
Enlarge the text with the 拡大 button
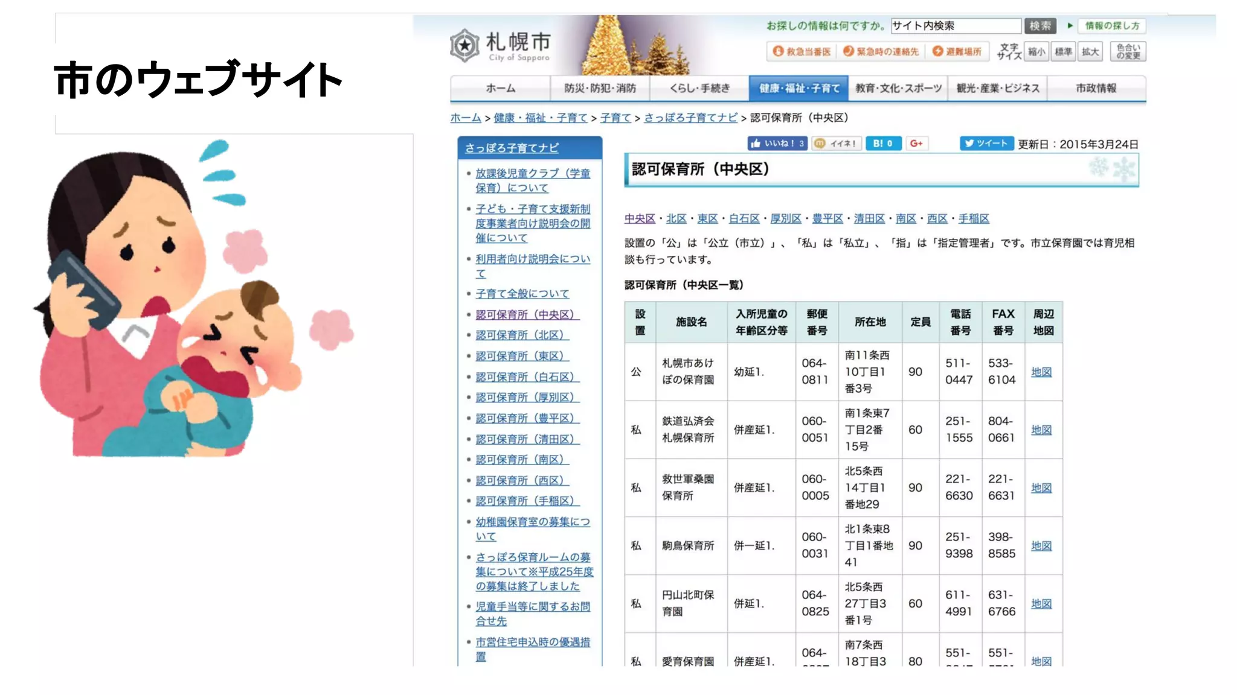1090,52
